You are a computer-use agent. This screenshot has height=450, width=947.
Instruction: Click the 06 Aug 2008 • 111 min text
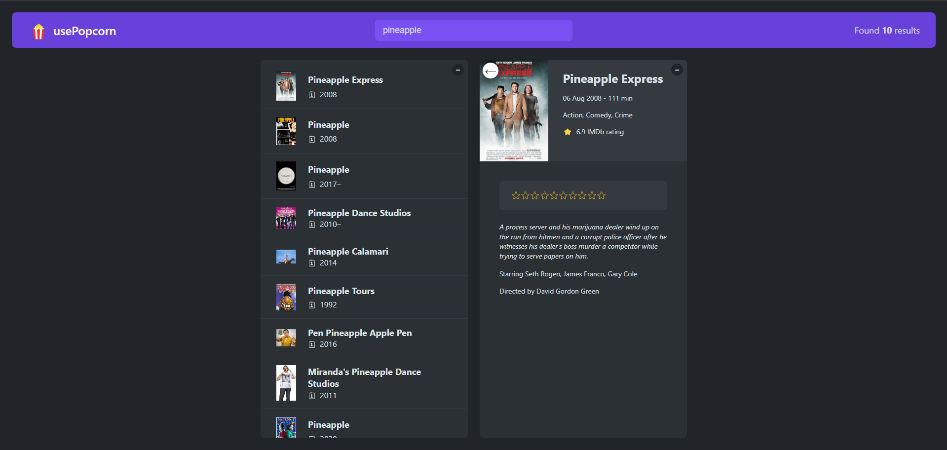[598, 98]
